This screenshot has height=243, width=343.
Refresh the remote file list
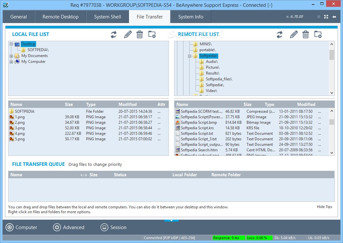(x=280, y=34)
